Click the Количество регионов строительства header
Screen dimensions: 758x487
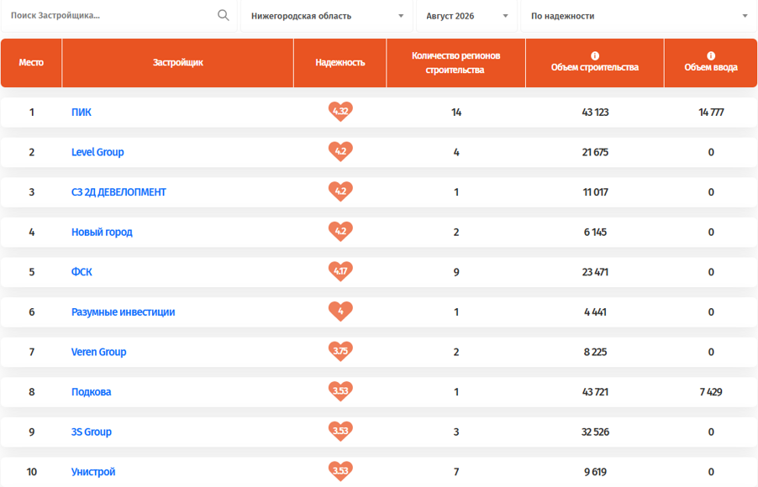coord(455,63)
